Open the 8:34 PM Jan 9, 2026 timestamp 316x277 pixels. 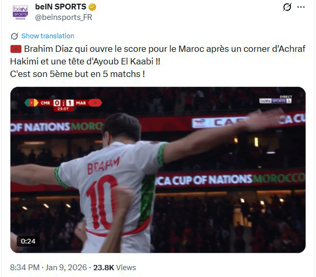pos(48,268)
